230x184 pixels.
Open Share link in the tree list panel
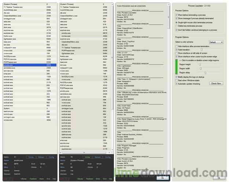click(98, 179)
